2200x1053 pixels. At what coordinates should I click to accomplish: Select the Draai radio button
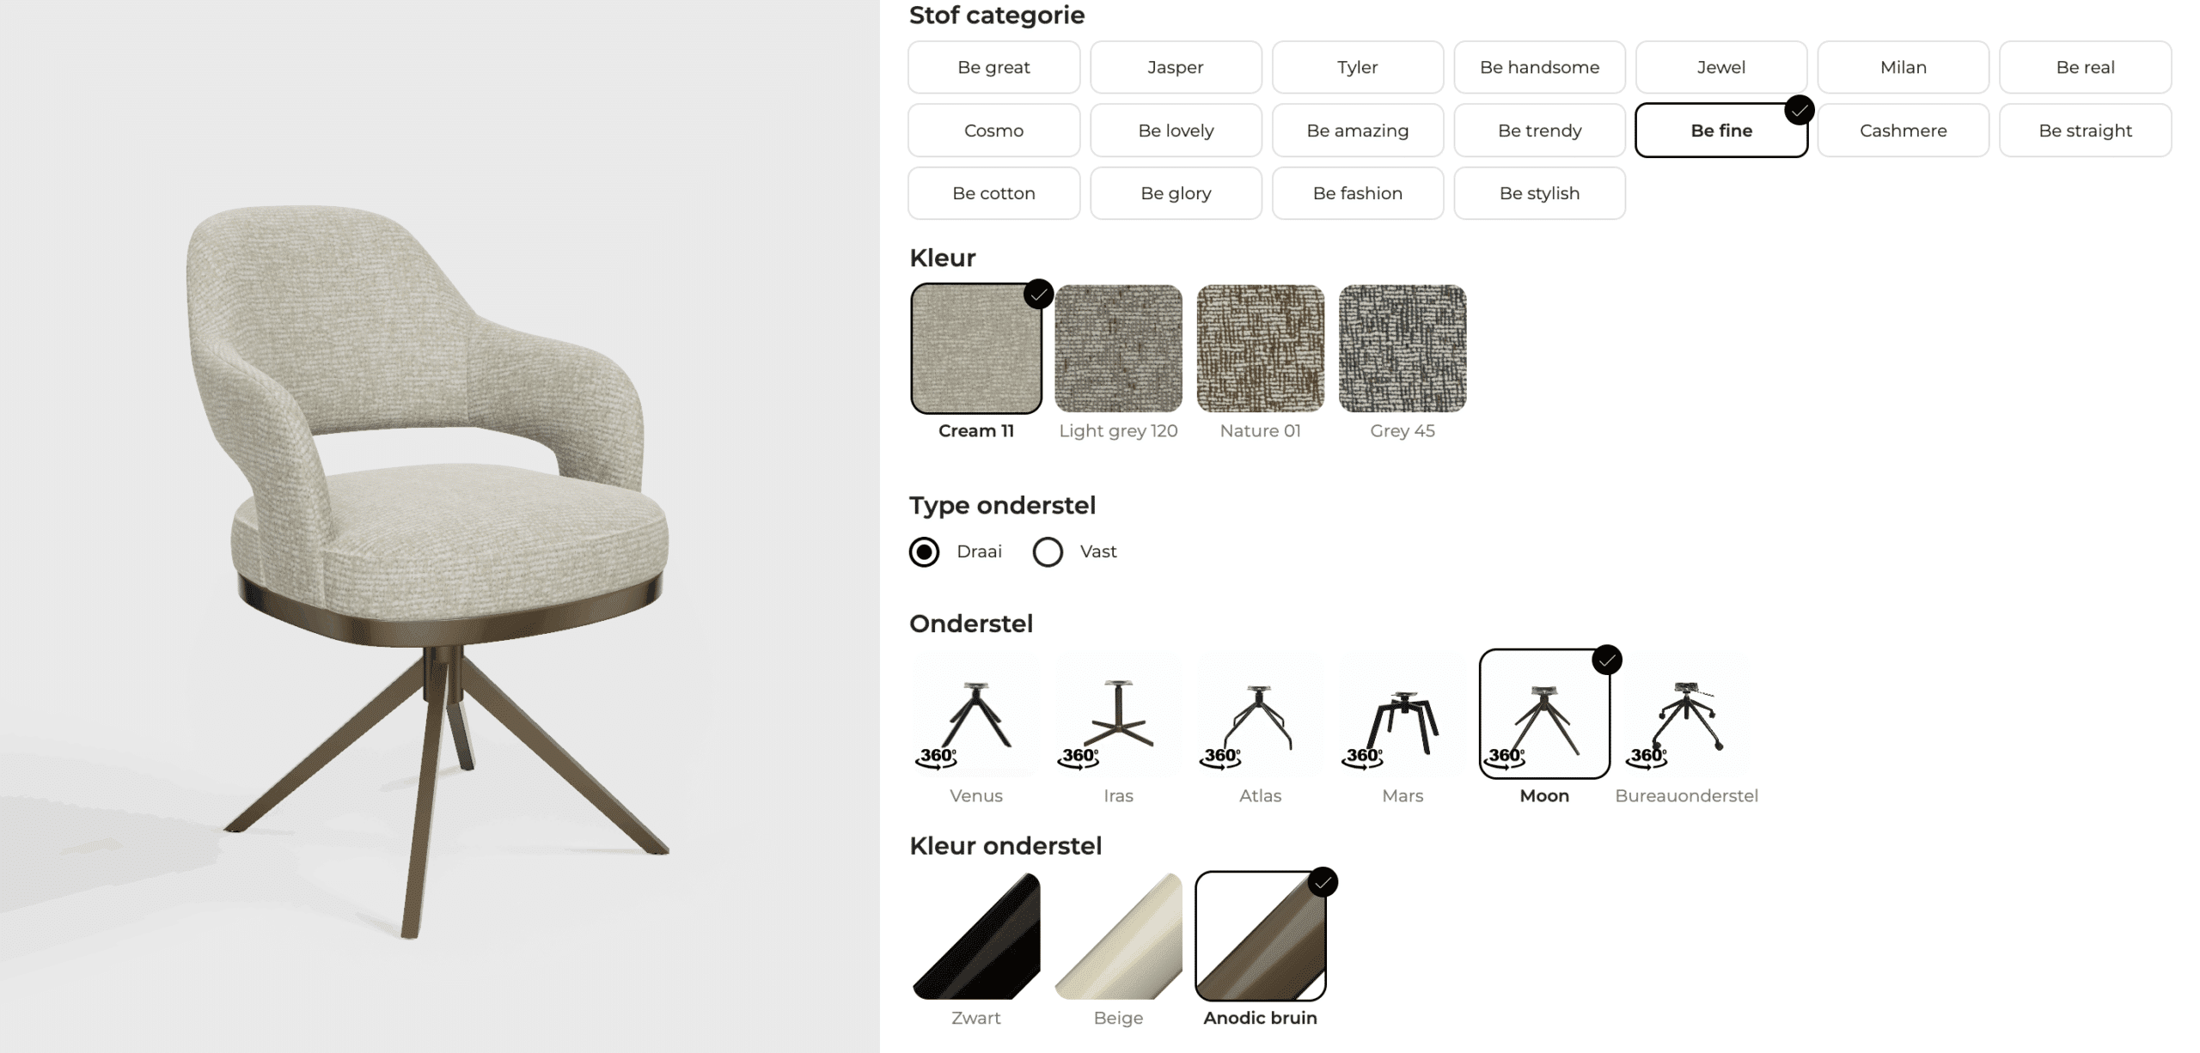pos(925,551)
